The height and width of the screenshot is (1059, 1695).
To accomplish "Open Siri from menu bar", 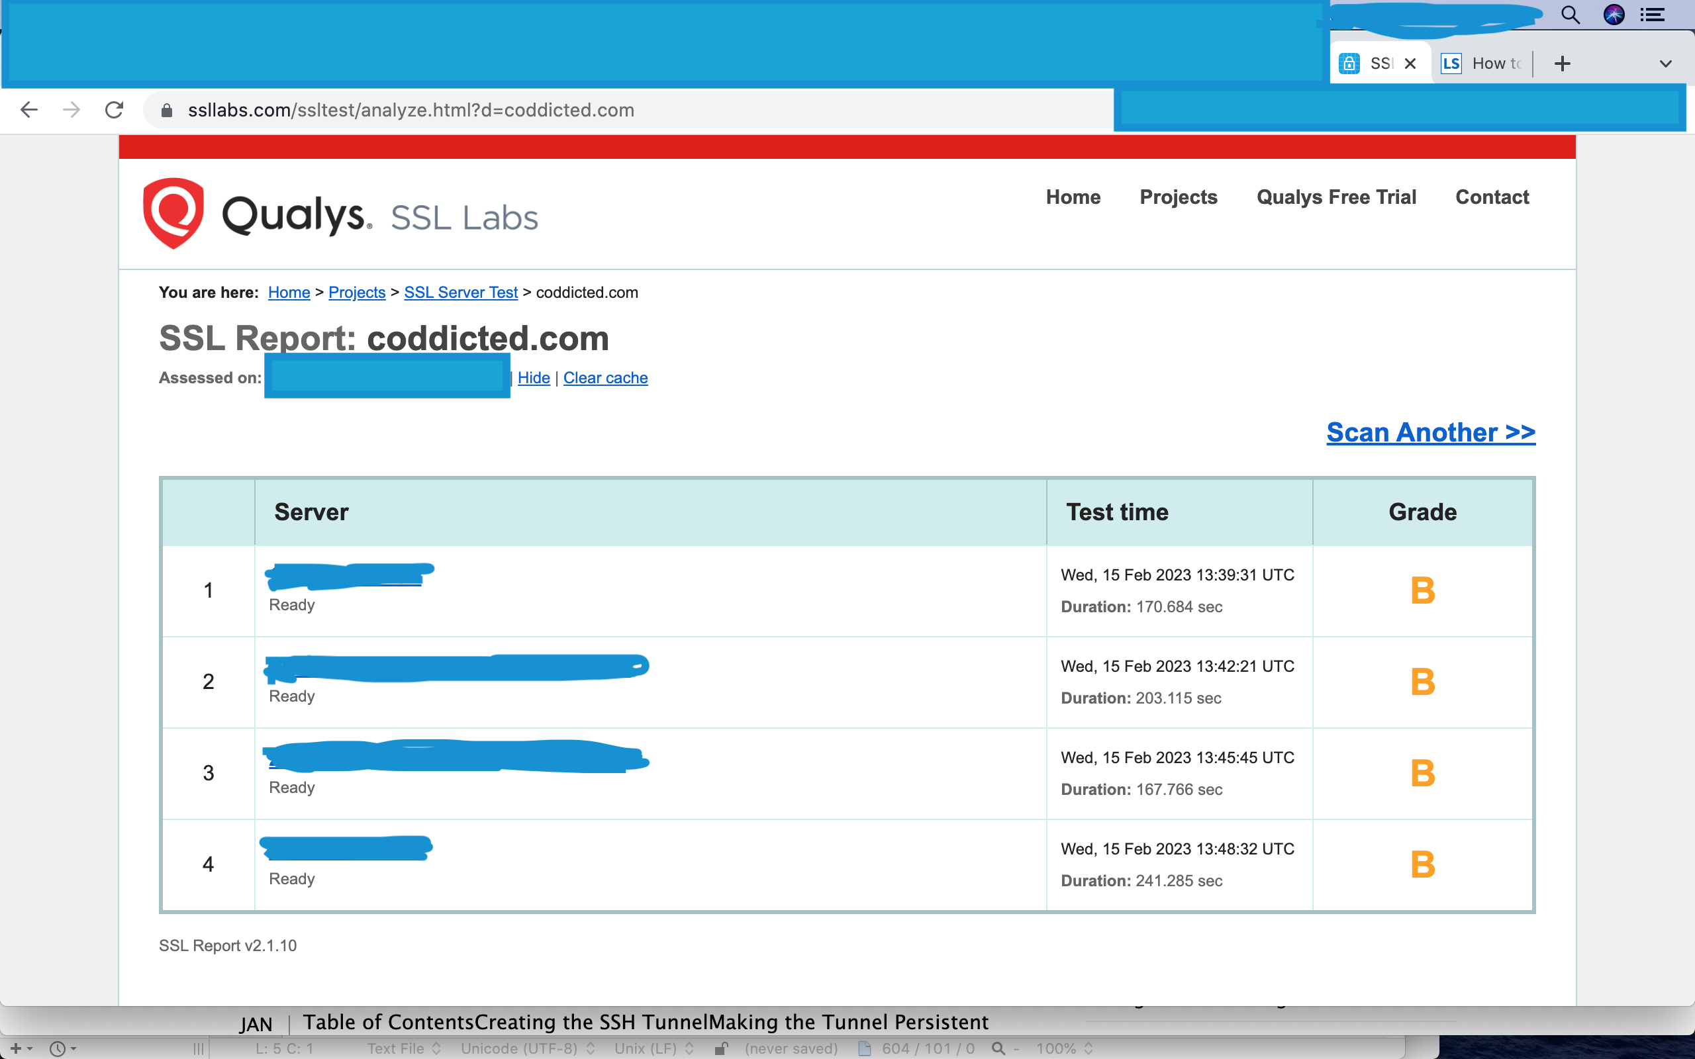I will click(x=1614, y=15).
